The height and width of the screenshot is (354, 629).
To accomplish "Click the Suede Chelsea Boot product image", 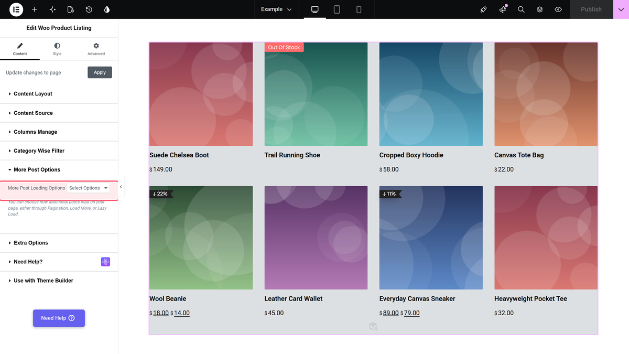I will coord(201,94).
